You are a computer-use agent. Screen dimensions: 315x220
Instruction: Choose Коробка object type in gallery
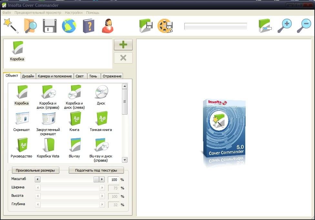pos(22,95)
